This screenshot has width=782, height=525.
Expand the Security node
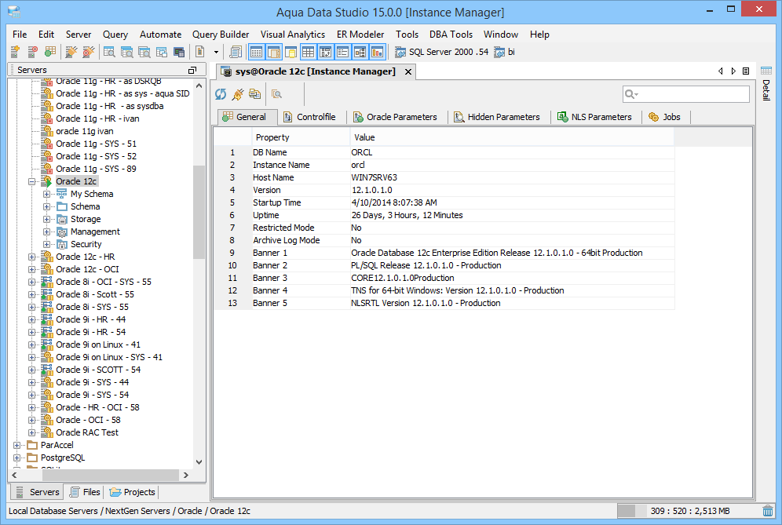tap(46, 244)
